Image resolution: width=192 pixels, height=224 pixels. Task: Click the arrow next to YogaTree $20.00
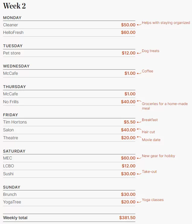[139, 202]
